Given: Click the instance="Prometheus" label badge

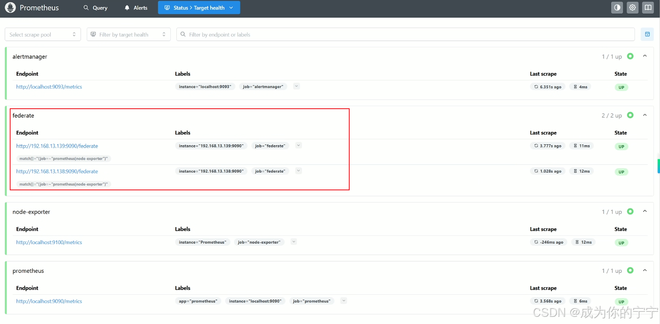Looking at the screenshot, I should (203, 242).
